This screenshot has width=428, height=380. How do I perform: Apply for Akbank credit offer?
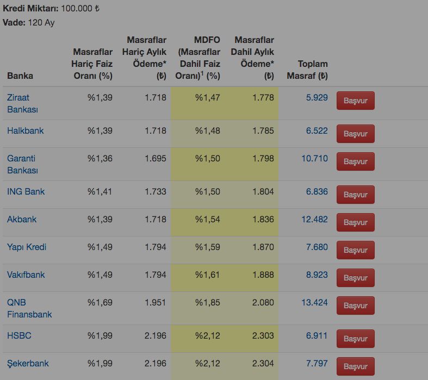pos(355,222)
